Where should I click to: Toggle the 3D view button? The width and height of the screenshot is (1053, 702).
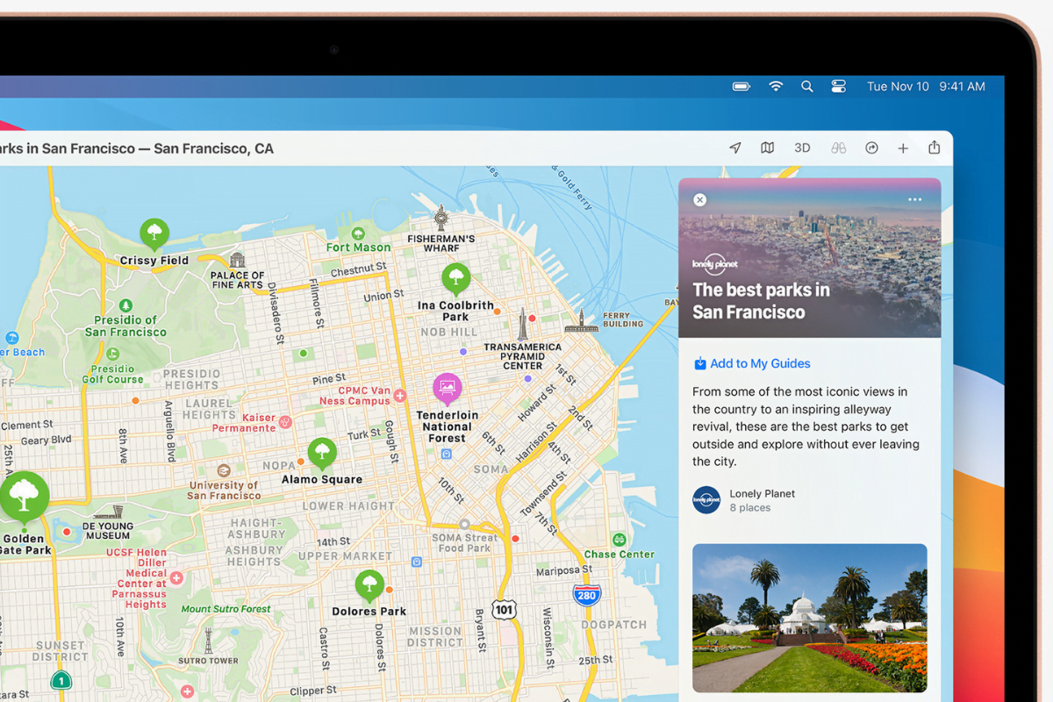[x=802, y=148]
